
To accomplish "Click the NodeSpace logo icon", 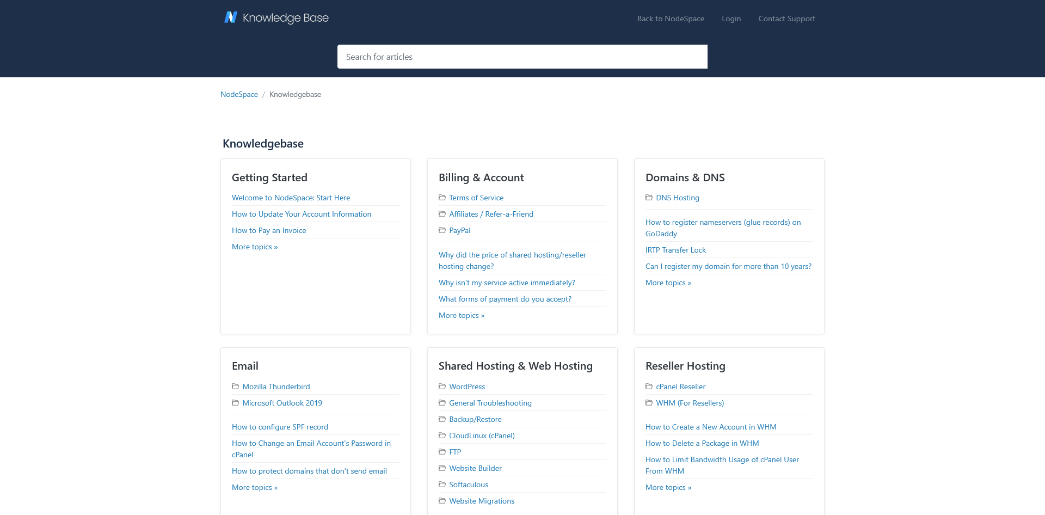I will 231,17.
